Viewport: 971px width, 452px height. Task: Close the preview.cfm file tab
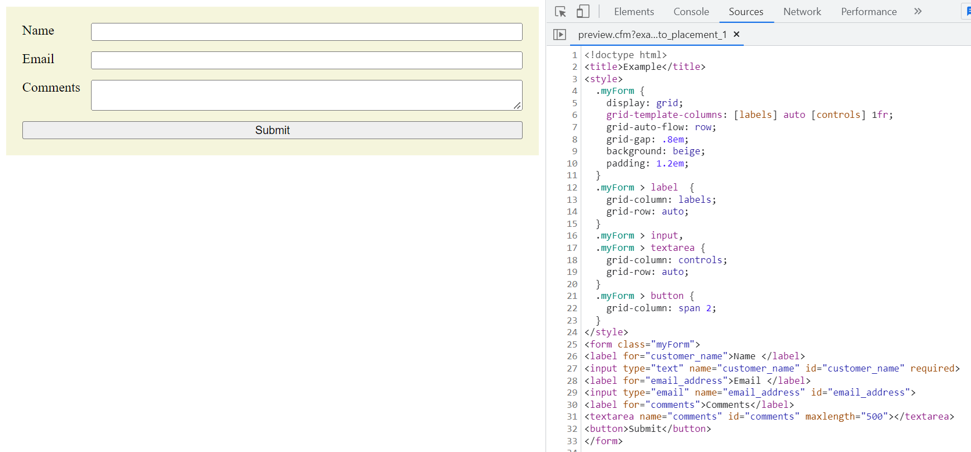(x=736, y=35)
